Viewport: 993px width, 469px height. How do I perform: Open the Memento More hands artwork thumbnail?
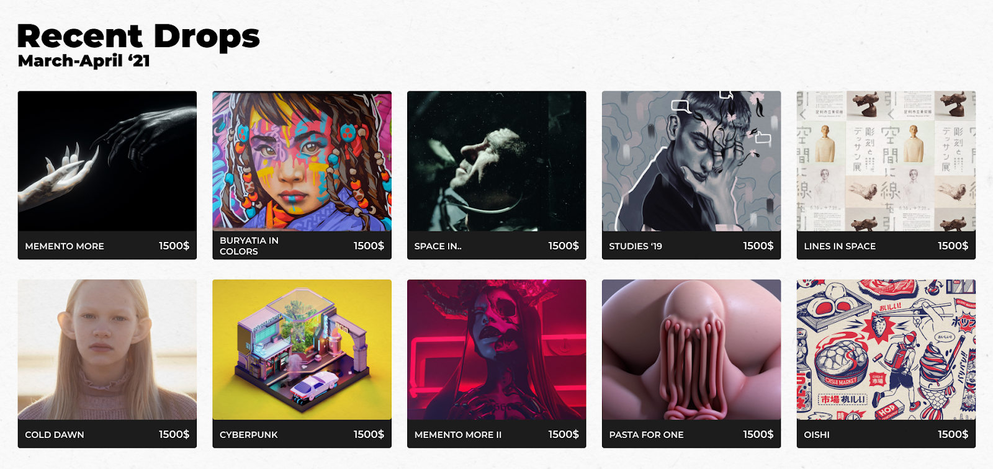[107, 161]
